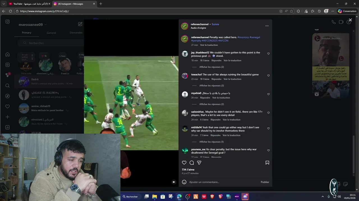The image size is (359, 201).
Task: Open marouanee09 account switcher dropdown
Action: 33,25
